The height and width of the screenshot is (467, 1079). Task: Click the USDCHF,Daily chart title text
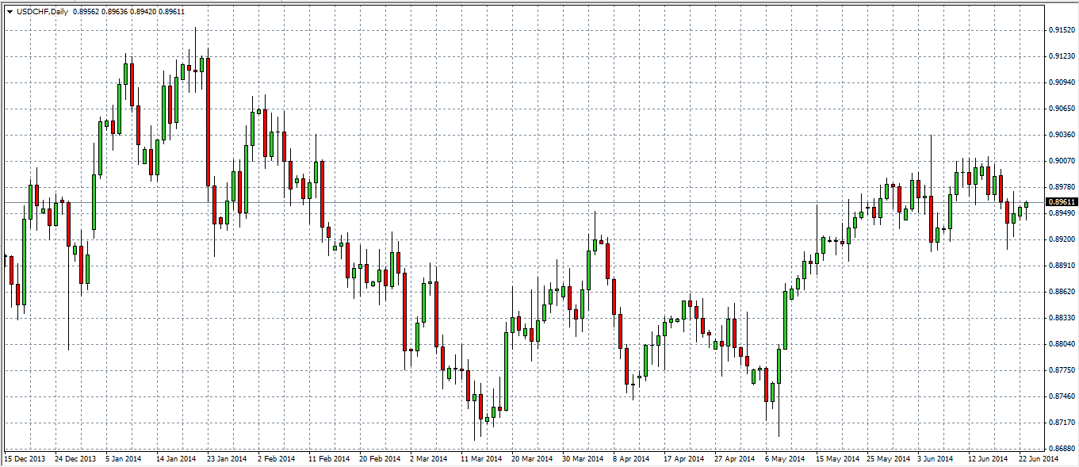coord(40,11)
